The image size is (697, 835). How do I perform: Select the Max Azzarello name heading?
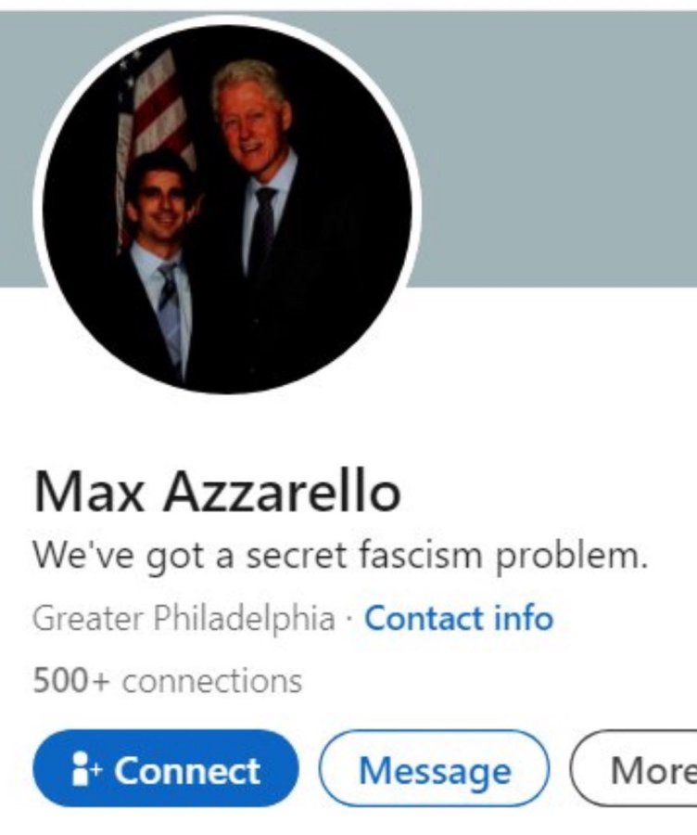point(217,493)
